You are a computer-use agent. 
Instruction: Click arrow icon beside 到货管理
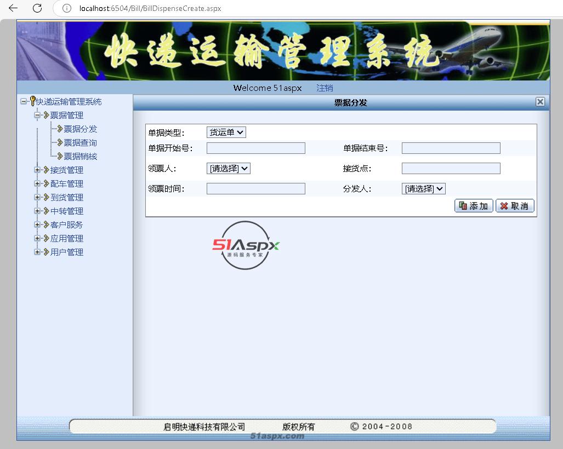[46, 197]
